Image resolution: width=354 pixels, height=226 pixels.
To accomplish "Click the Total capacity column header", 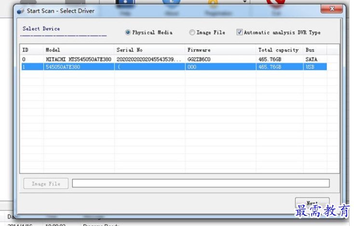I will point(280,50).
